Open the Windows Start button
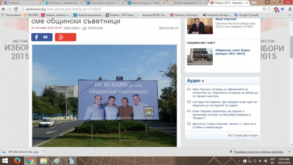 click(5, 161)
